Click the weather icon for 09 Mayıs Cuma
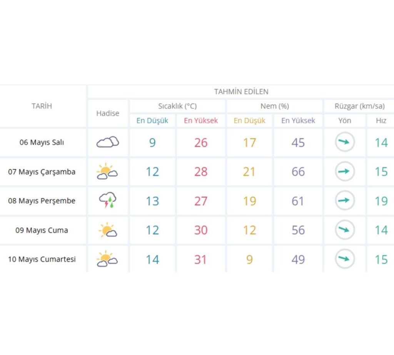 pos(108,230)
